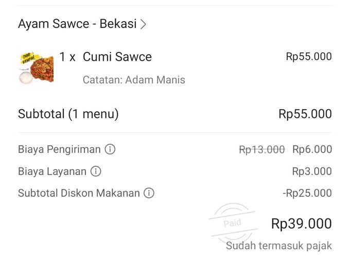Viewport: 350px width, 258px height.
Task: Click the -Rp25.000 food discount amount
Action: point(307,194)
